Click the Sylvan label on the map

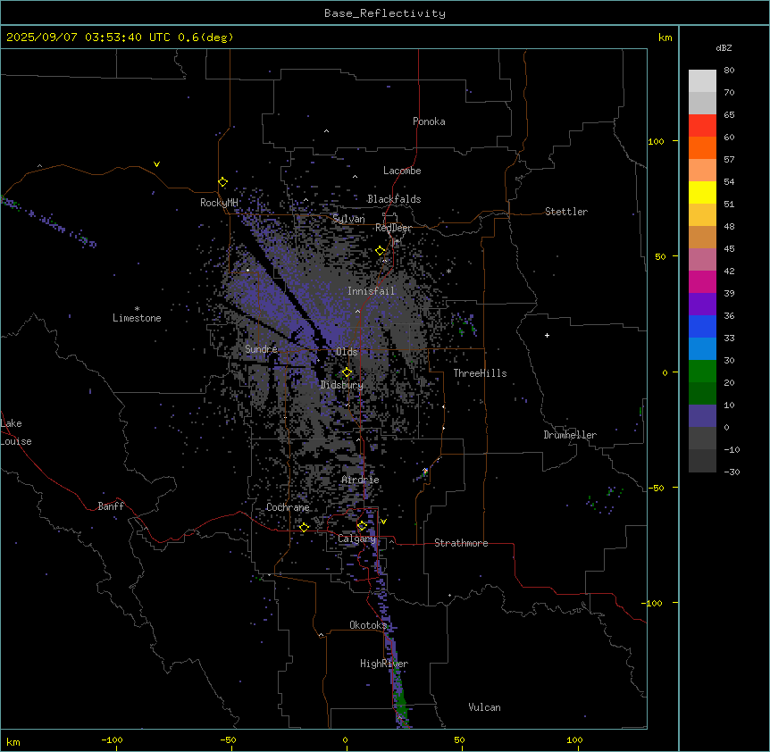pyautogui.click(x=348, y=219)
